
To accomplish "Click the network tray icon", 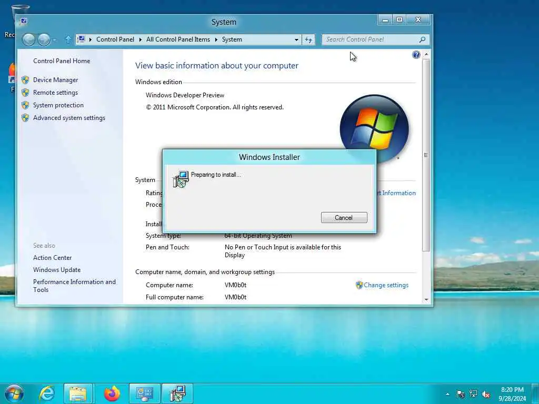I will click(473, 393).
